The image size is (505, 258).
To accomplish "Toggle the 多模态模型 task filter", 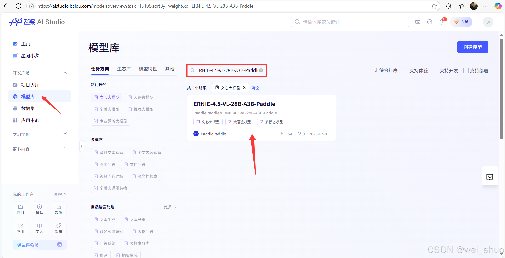I will pyautogui.click(x=107, y=109).
